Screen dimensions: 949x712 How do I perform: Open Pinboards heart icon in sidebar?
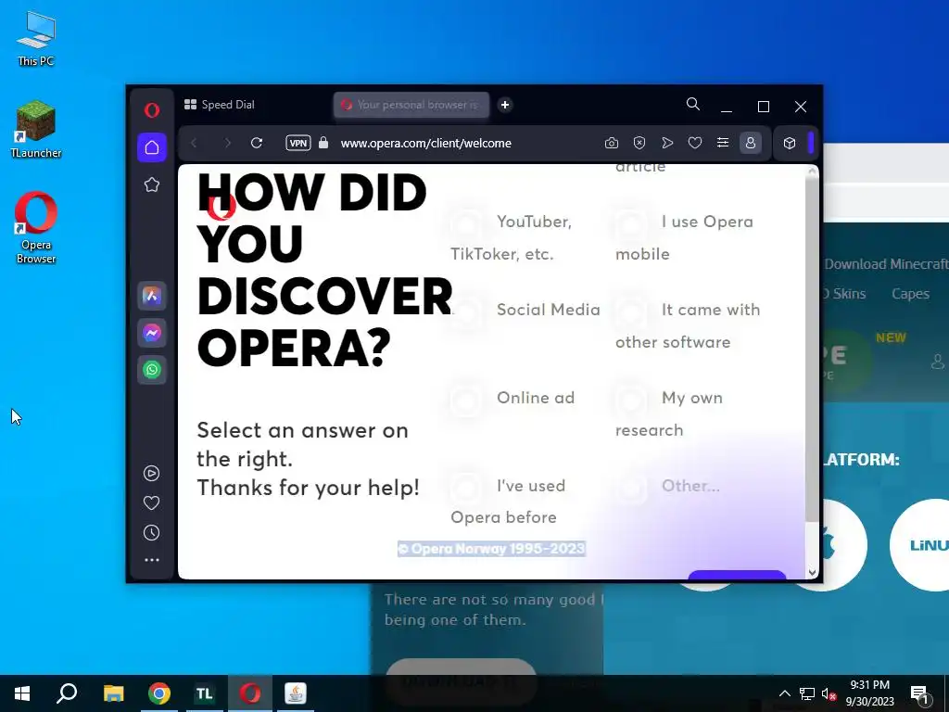coord(151,503)
